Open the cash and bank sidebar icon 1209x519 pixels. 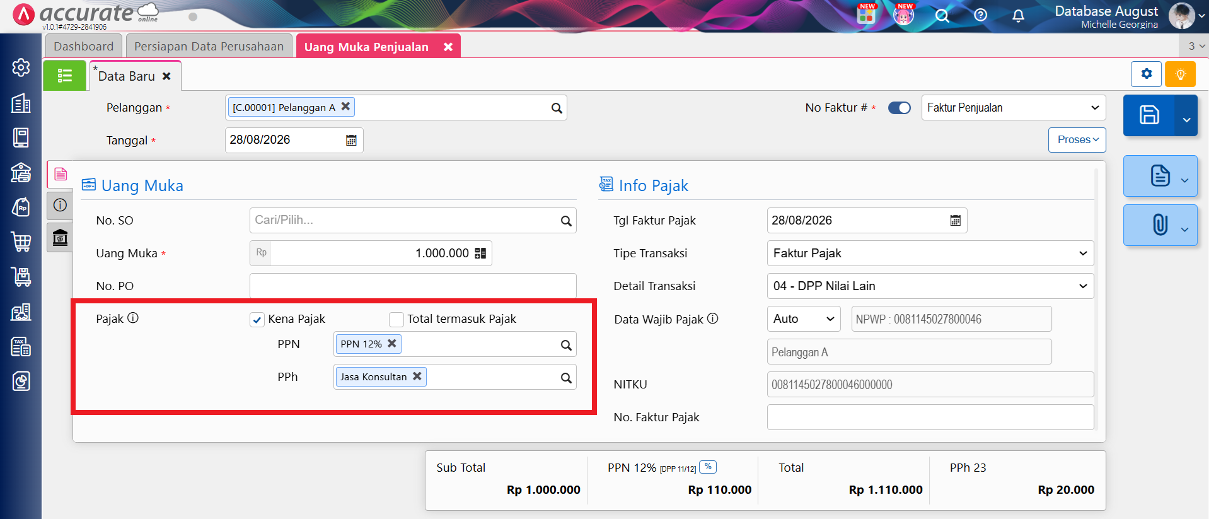[21, 172]
